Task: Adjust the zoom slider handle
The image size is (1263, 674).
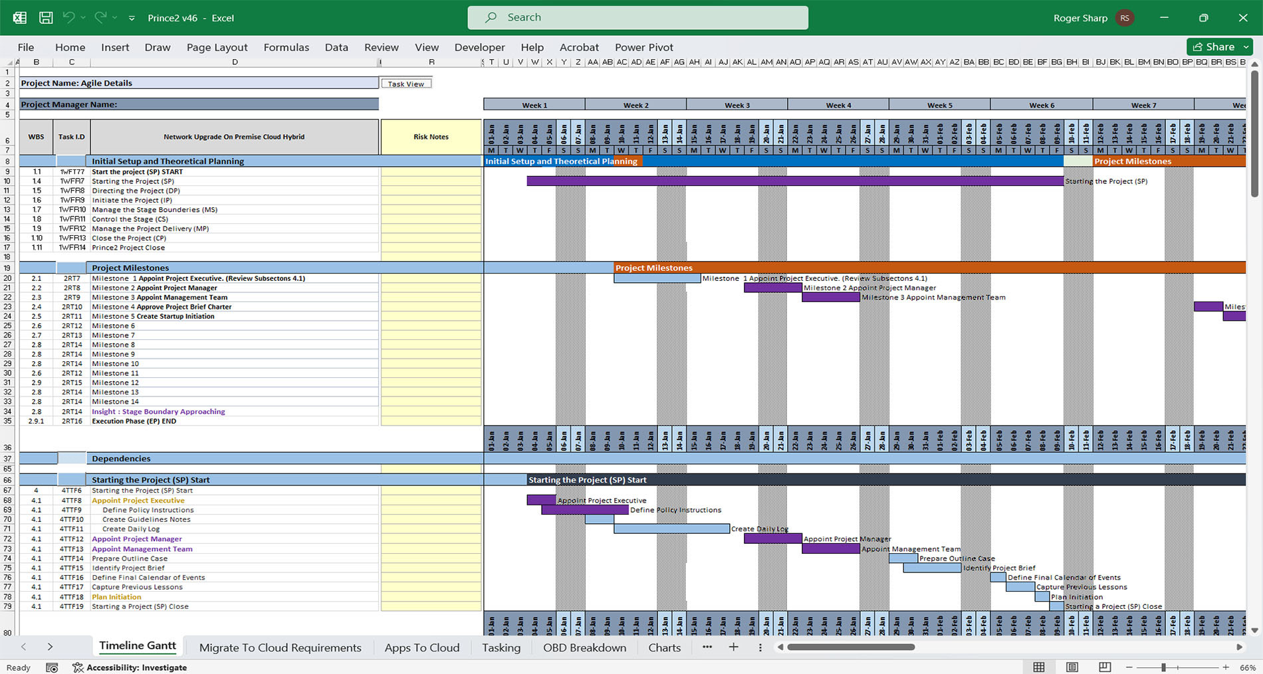Action: pos(1163,667)
